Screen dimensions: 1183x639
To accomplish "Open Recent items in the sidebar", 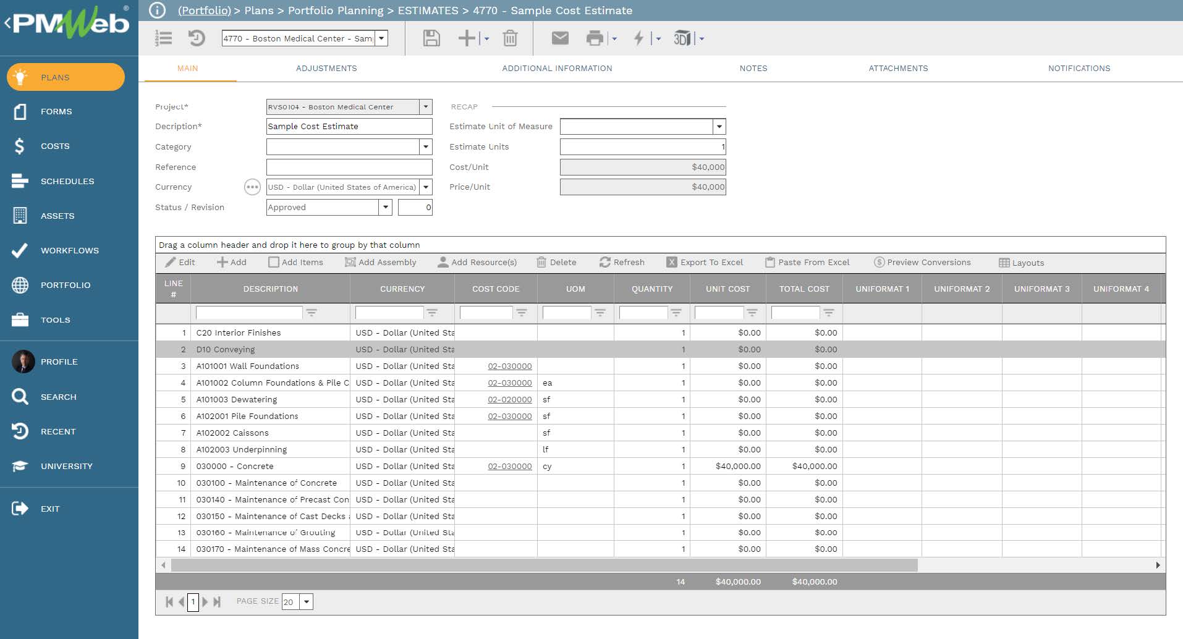I will (58, 431).
